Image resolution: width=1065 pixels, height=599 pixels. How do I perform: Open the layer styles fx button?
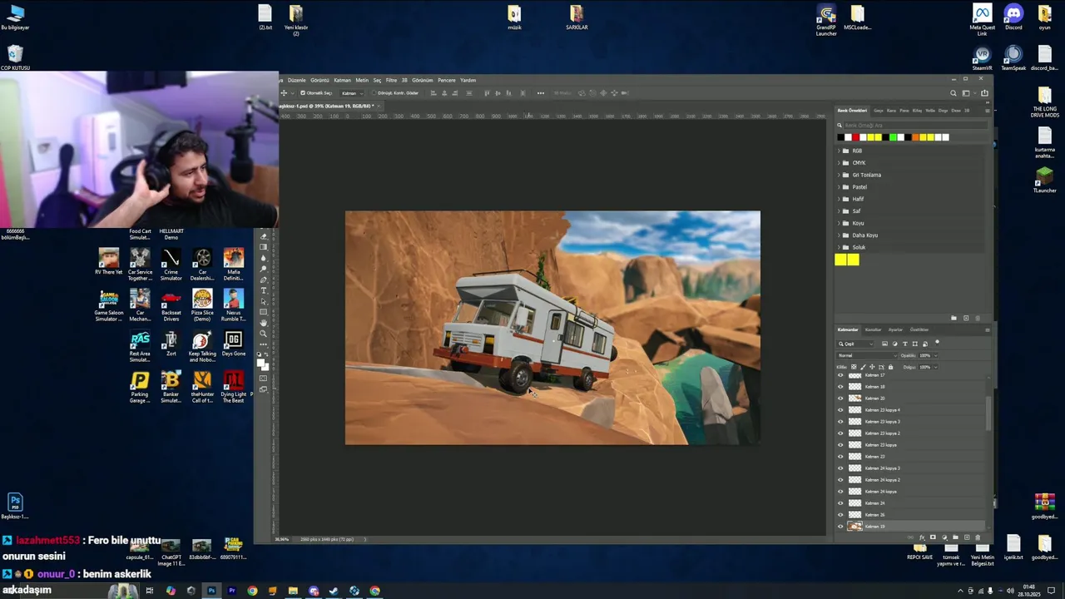coord(922,537)
